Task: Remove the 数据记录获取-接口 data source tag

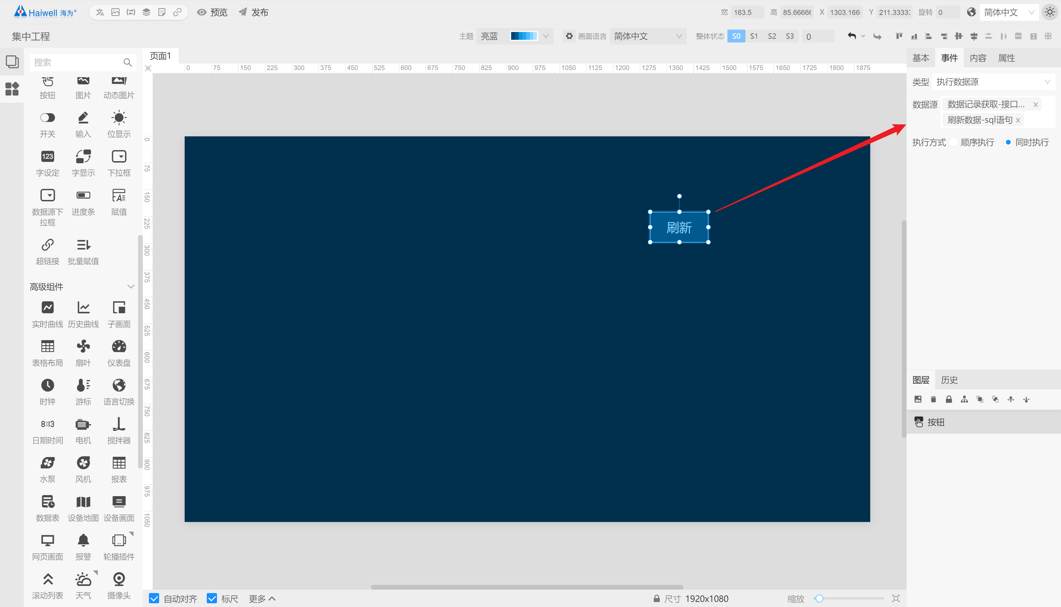Action: pos(1035,104)
